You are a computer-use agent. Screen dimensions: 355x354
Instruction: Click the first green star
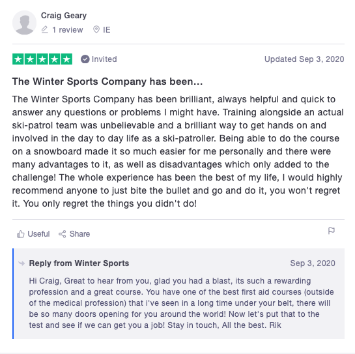18,59
